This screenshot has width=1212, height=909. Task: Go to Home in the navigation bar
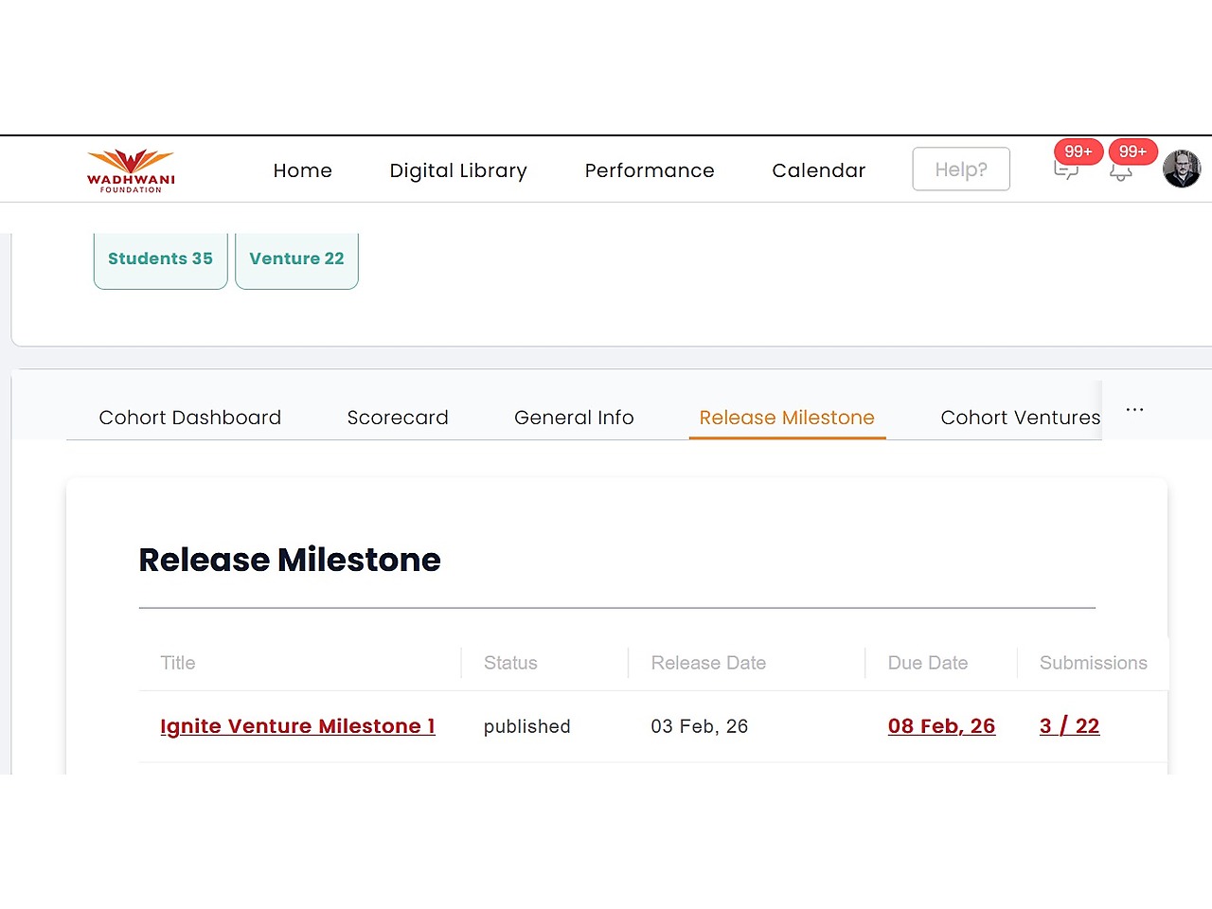pos(302,170)
